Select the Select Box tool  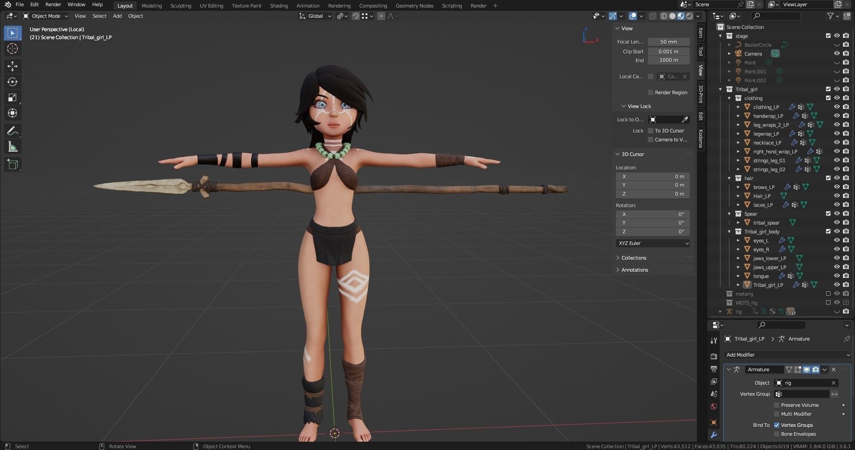(12, 33)
